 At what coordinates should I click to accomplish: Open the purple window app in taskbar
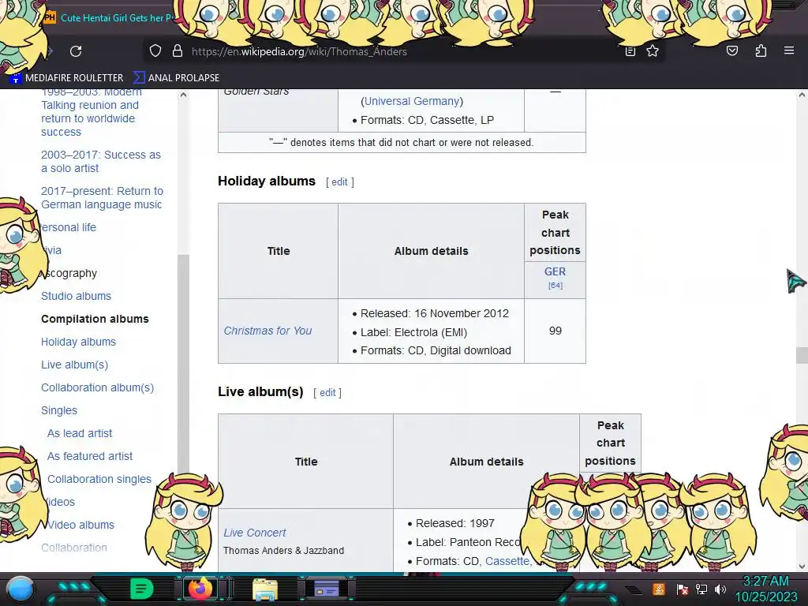click(327, 589)
